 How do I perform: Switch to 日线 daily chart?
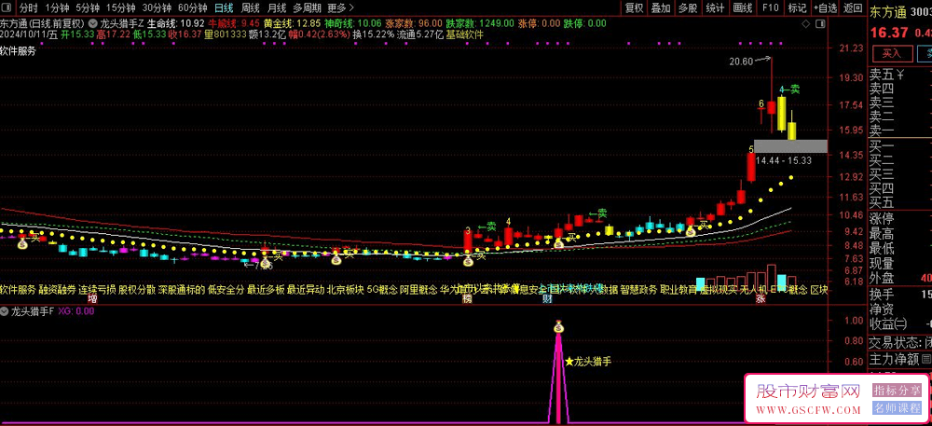pos(224,7)
